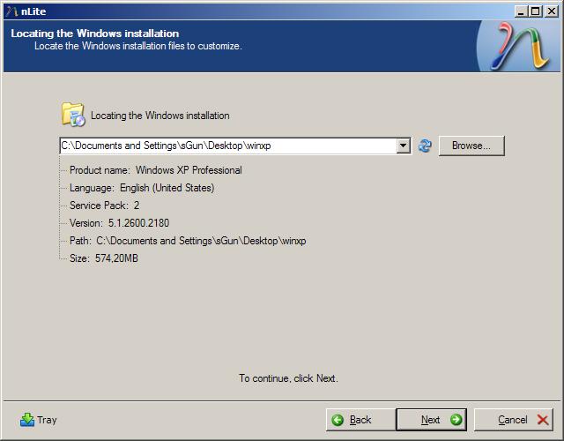Minimize the nLite window
The width and height of the screenshot is (564, 441).
pyautogui.click(x=520, y=11)
